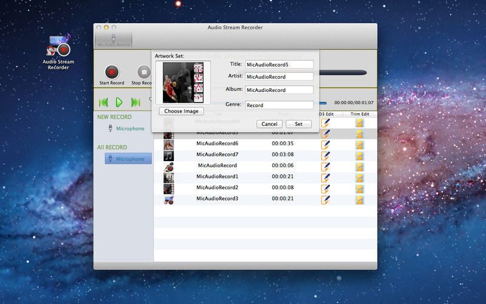Click duration 00:00:35
This screenshot has height=304, width=486.
(x=282, y=143)
